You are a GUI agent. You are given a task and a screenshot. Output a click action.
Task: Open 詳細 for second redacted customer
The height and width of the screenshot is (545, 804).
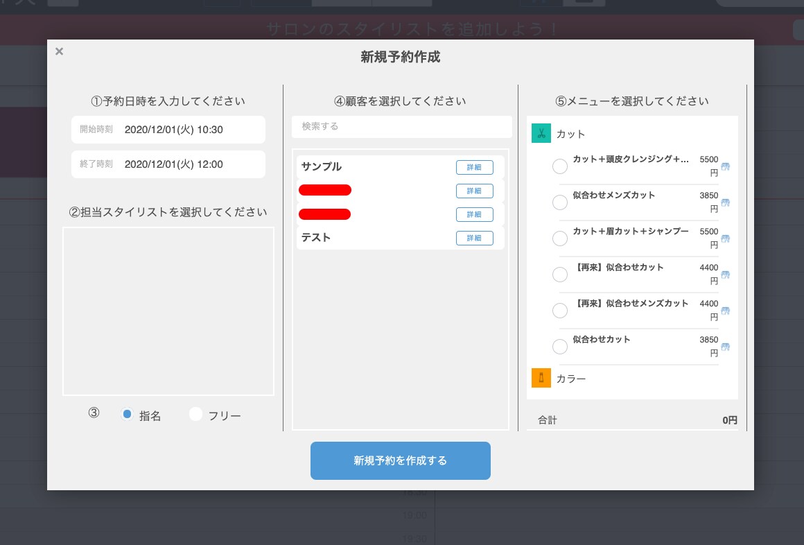coord(474,214)
